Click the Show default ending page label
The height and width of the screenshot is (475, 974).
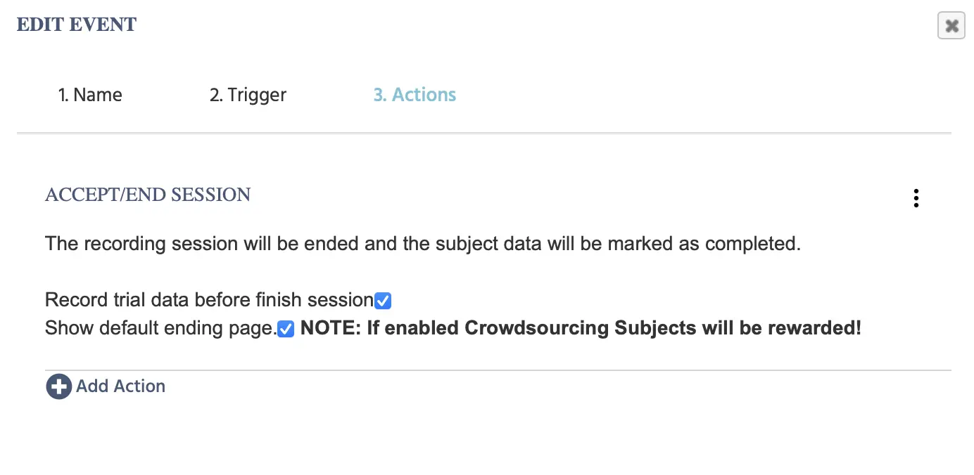(x=161, y=328)
